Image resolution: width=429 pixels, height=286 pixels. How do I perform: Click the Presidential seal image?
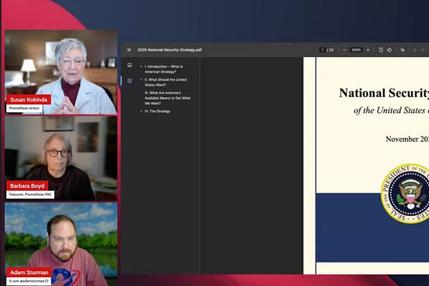click(405, 194)
